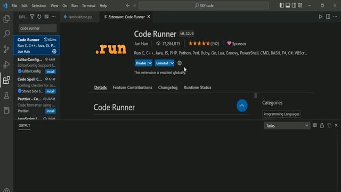Open output log in editor icon

[x=329, y=125]
